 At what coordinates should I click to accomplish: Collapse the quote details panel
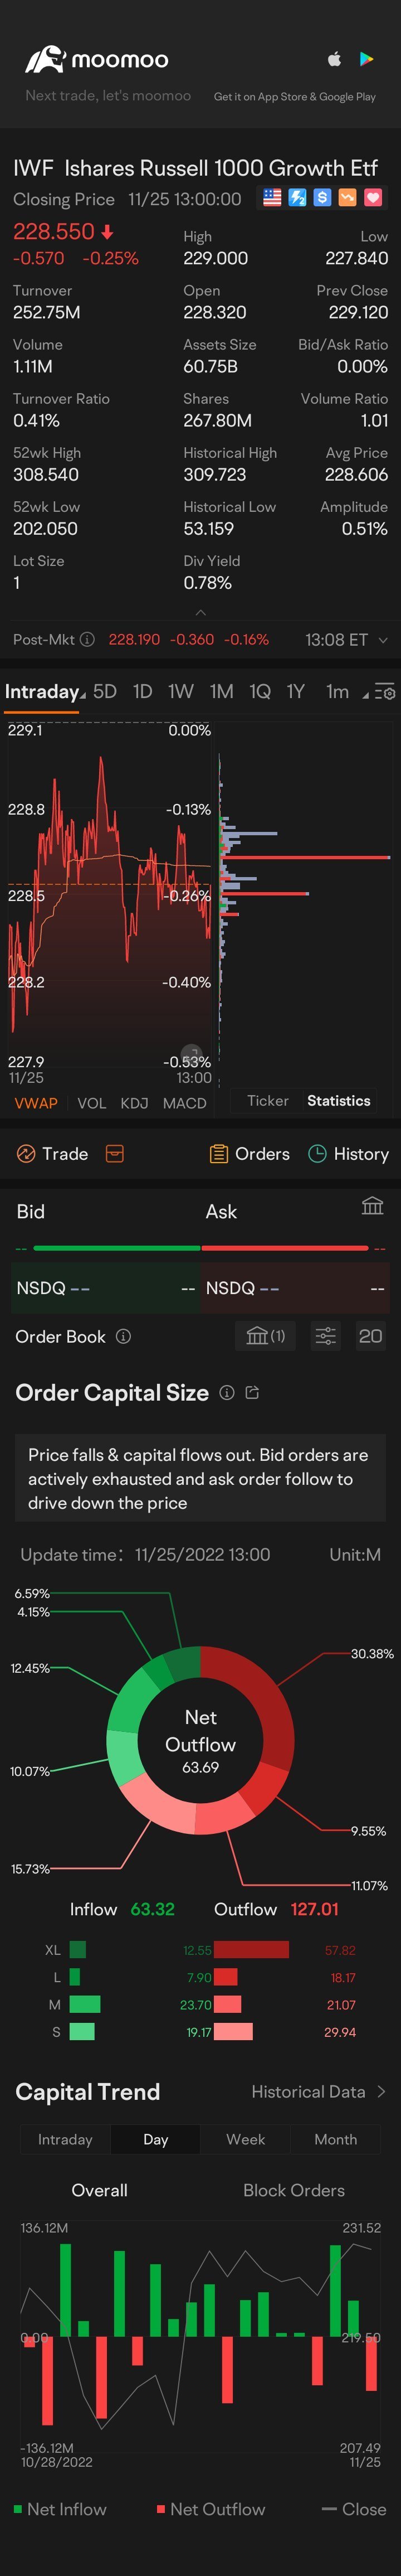pos(200,612)
